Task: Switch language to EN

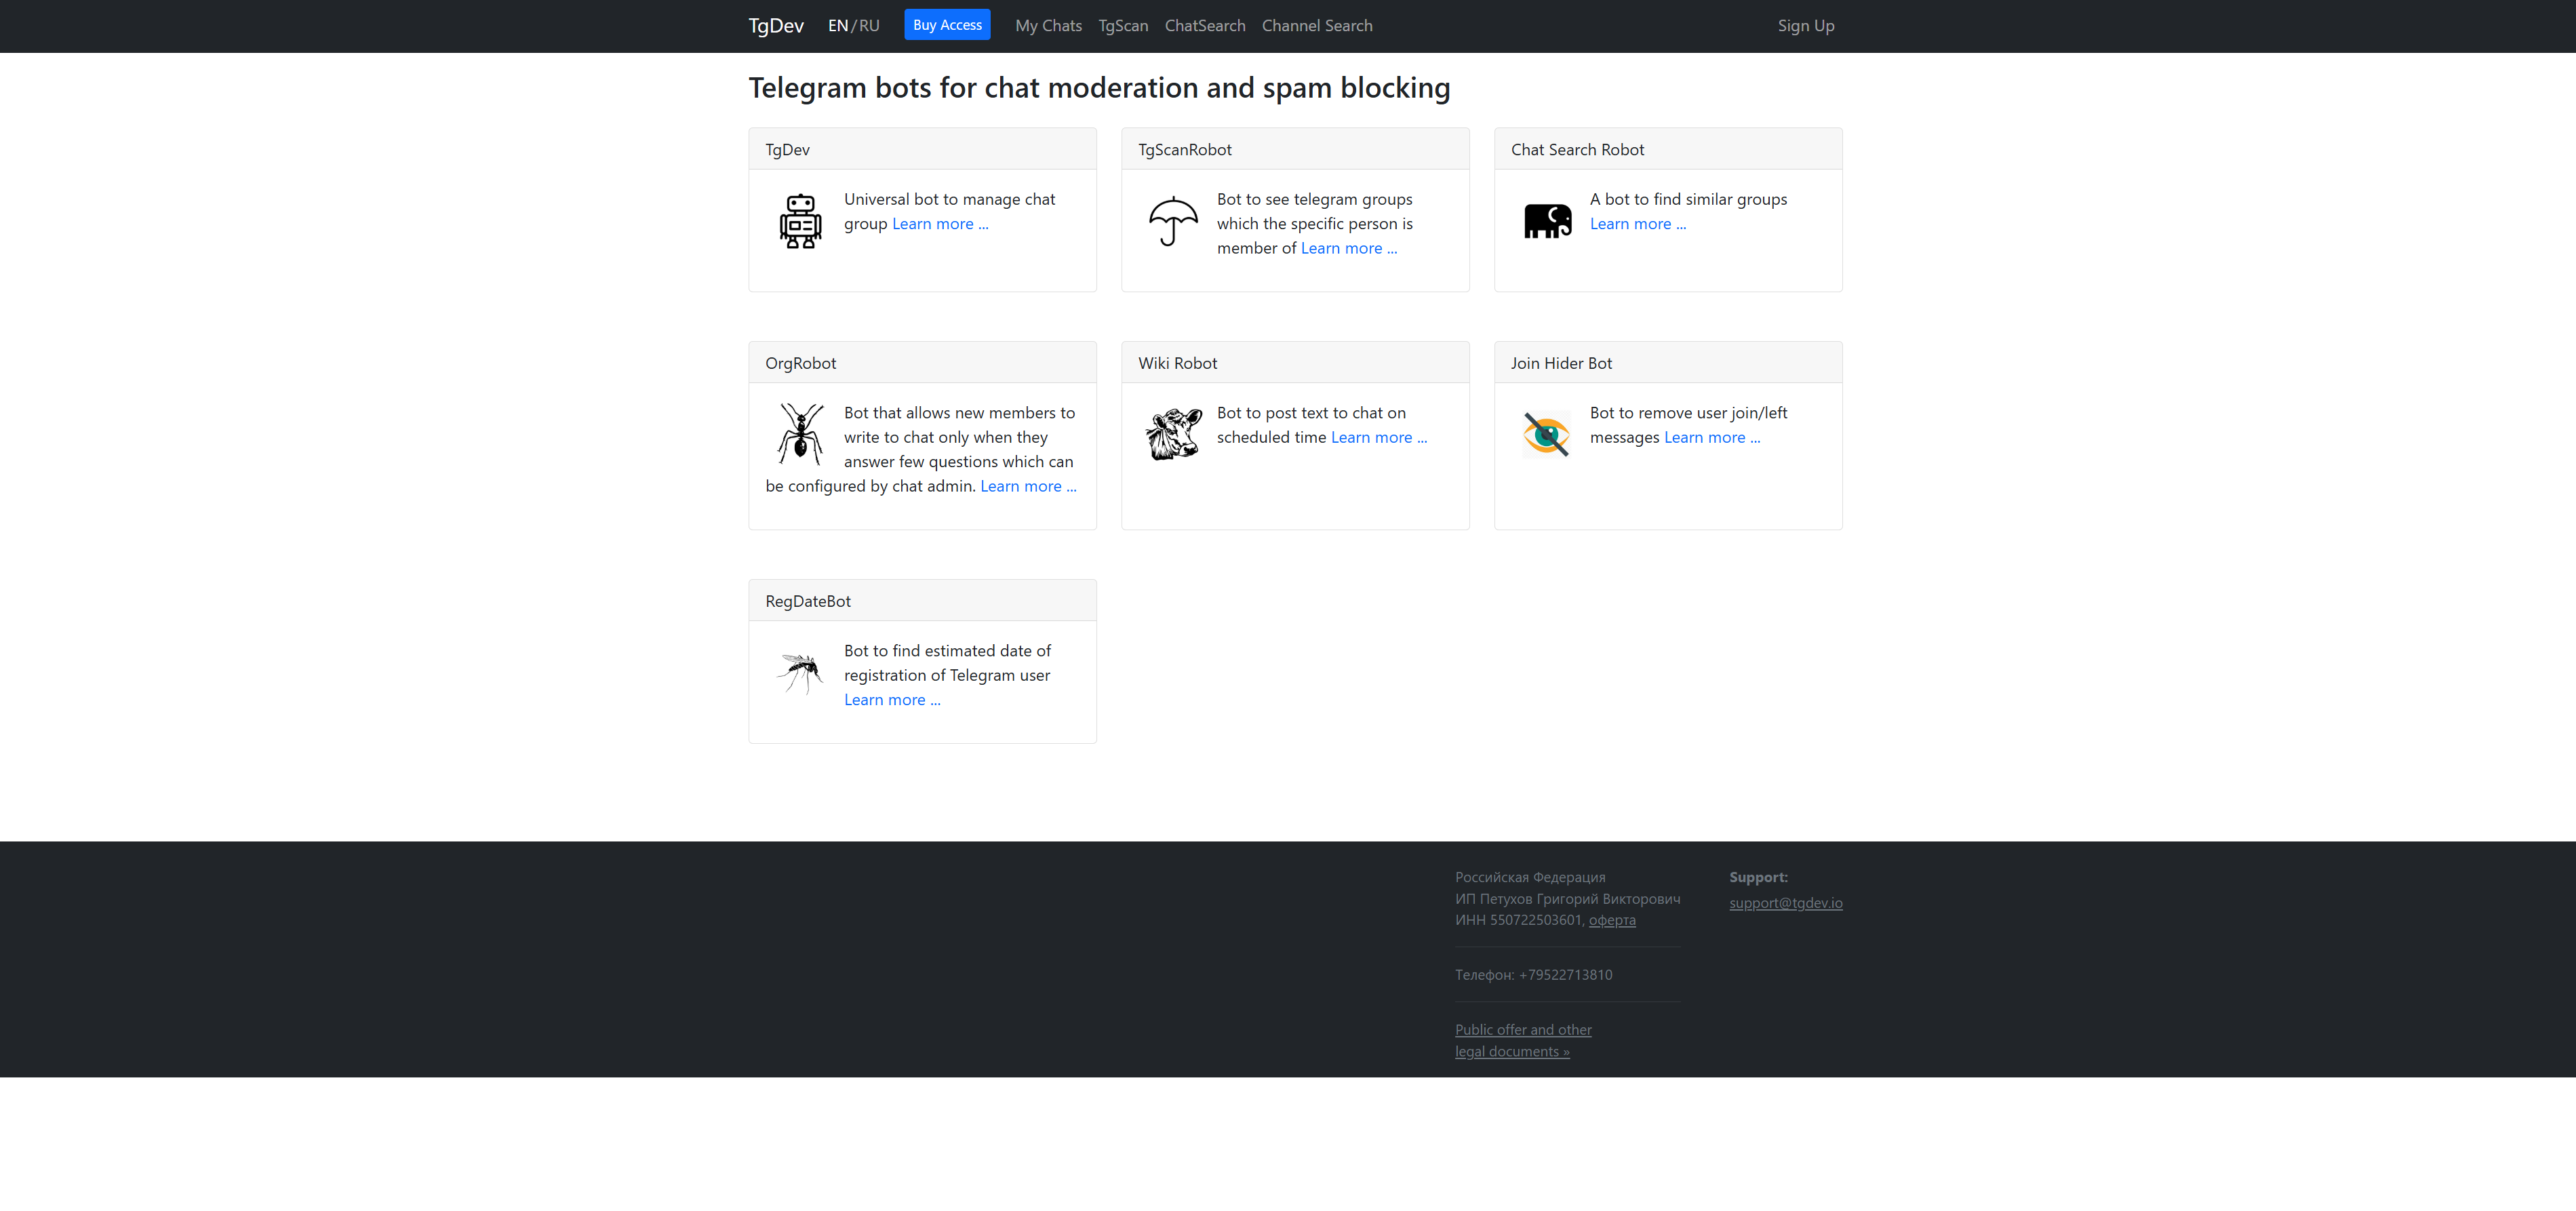Action: (x=837, y=26)
